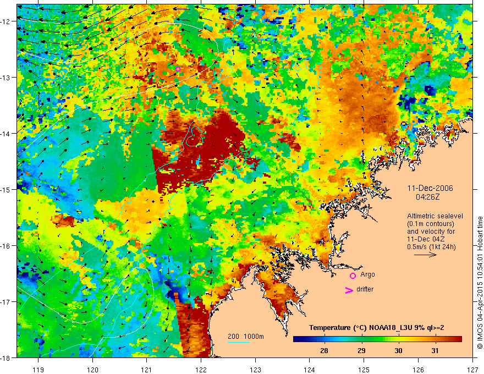This screenshot has height=374, width=484.
Task: Click the '04:26Z' time text
Action: (x=427, y=196)
